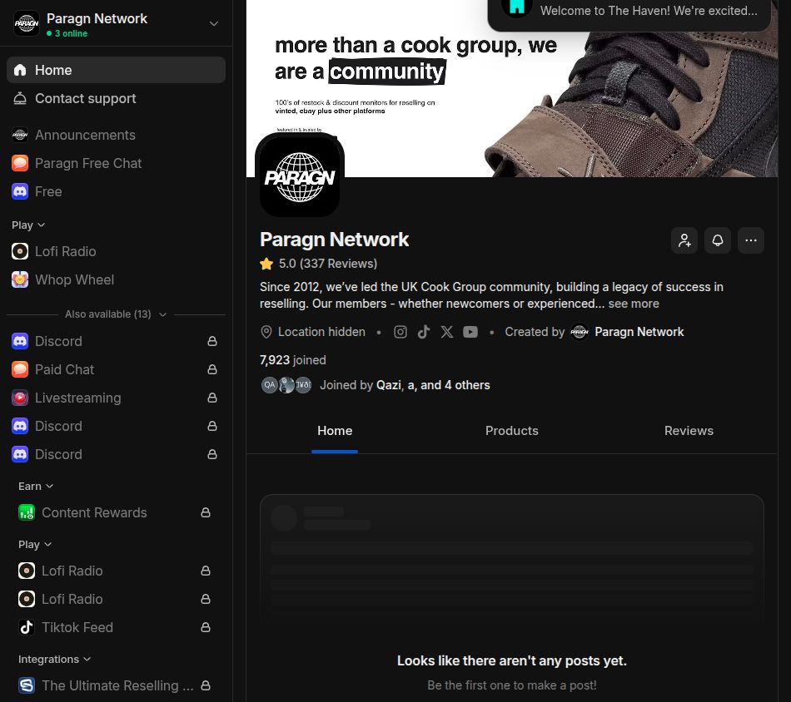This screenshot has width=791, height=702.
Task: Click the Discord icon next to Free
Action: pos(20,191)
